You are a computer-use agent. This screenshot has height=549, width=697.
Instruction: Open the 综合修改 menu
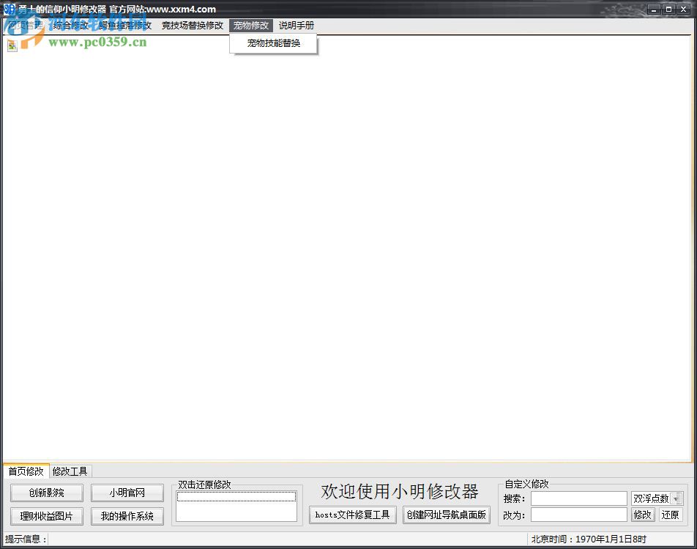(71, 26)
